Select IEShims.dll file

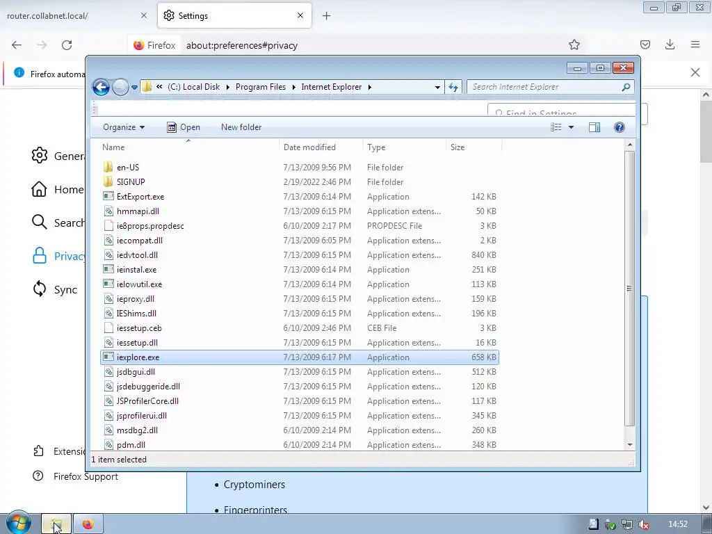pyautogui.click(x=300, y=314)
